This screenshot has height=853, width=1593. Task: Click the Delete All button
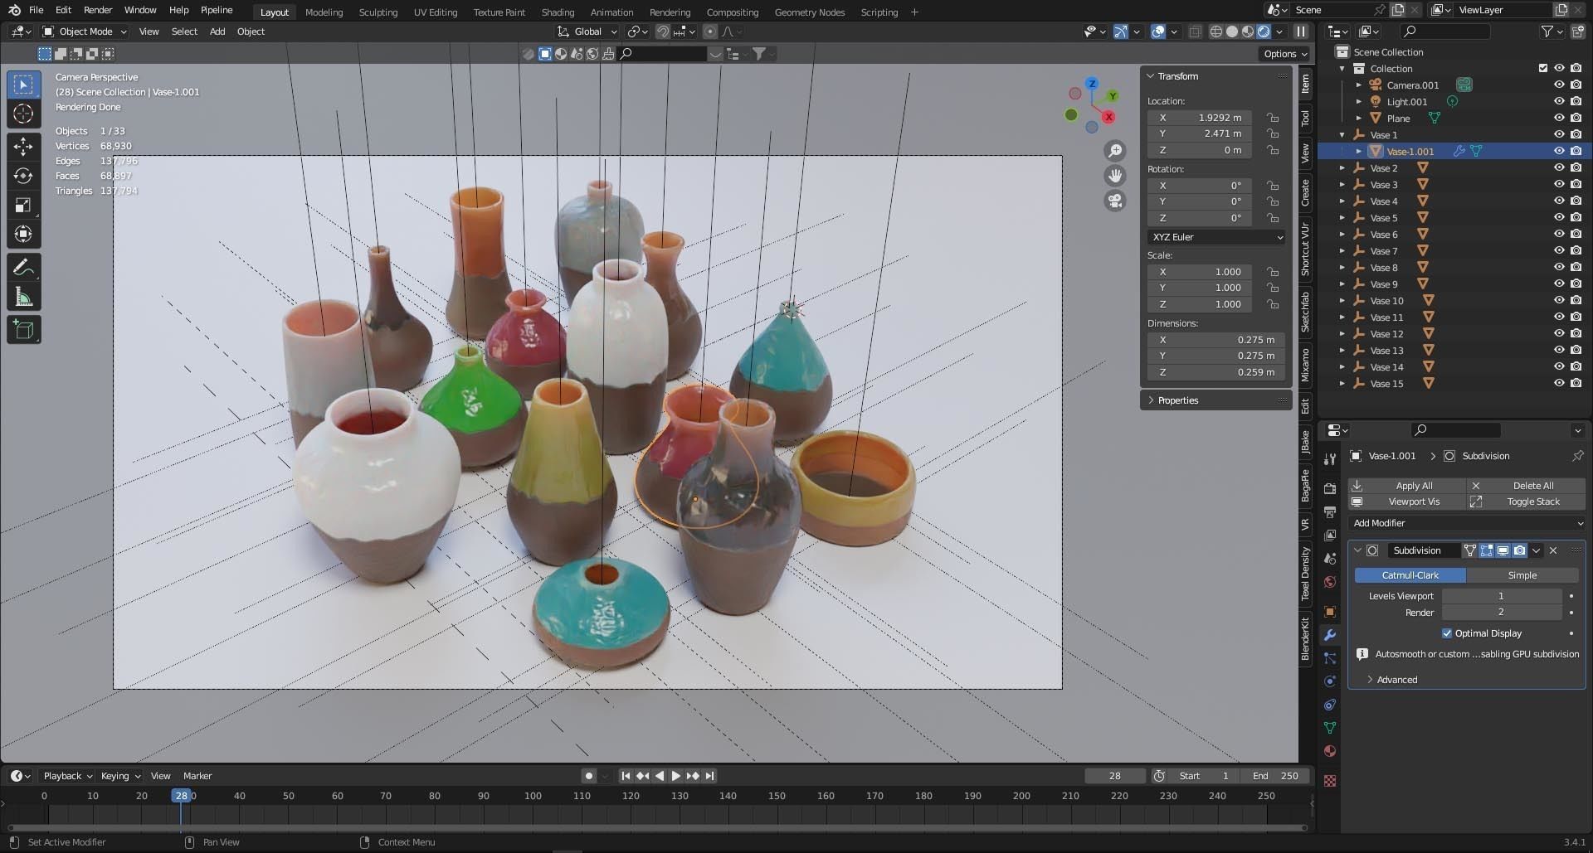coord(1527,486)
